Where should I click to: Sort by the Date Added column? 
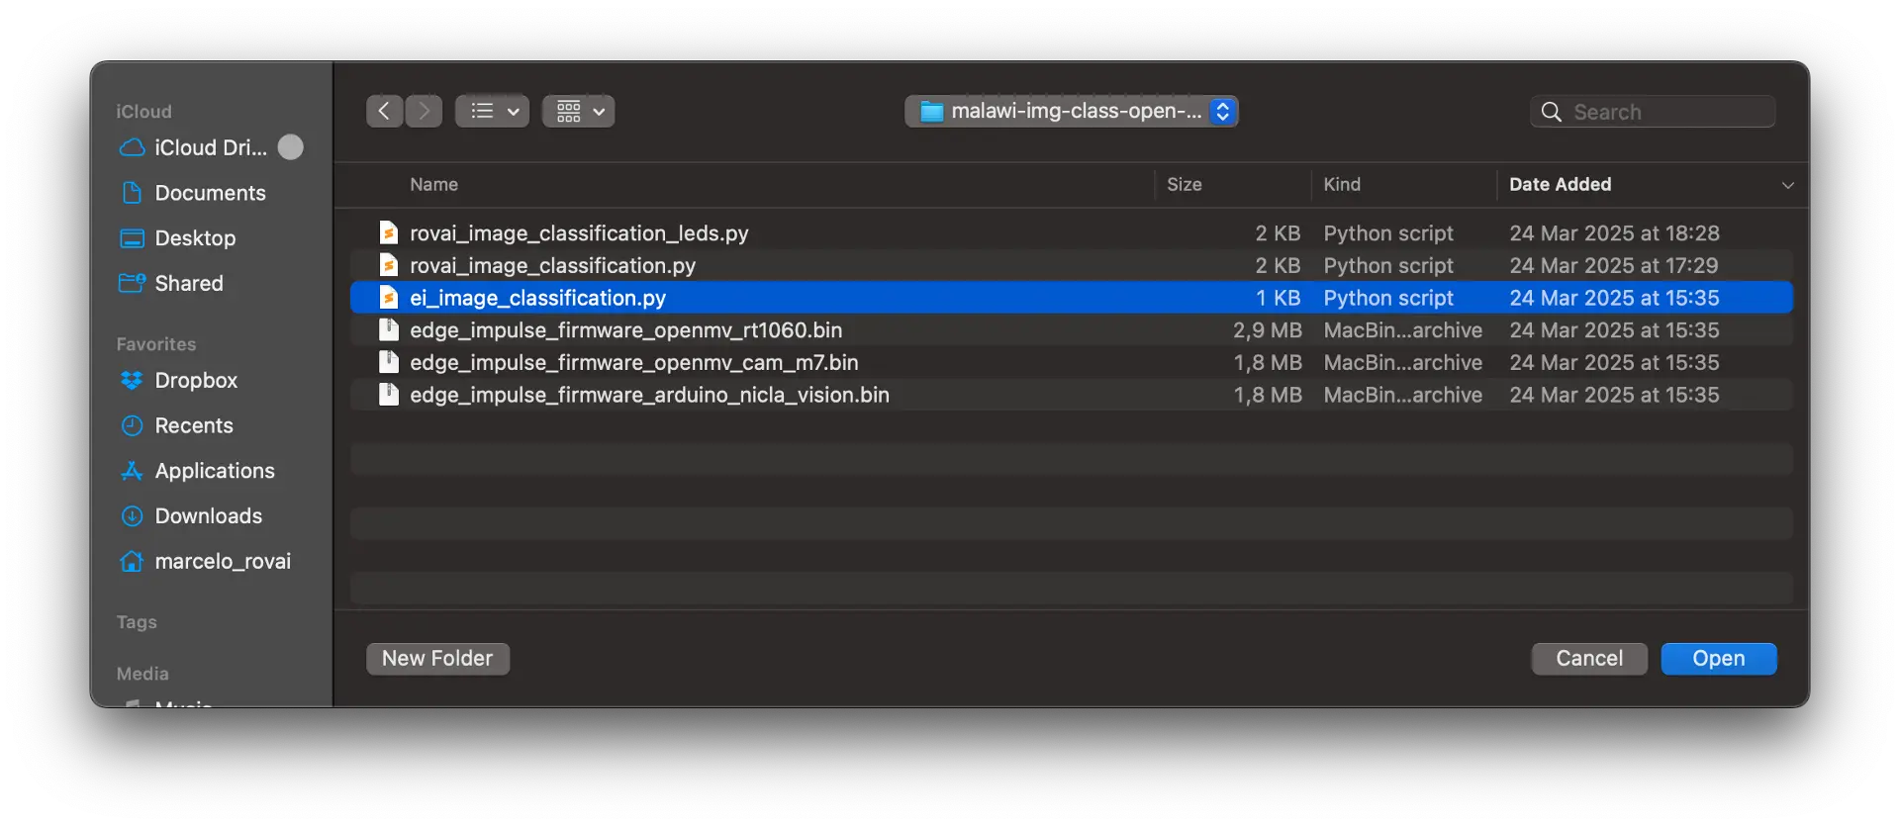pos(1560,185)
